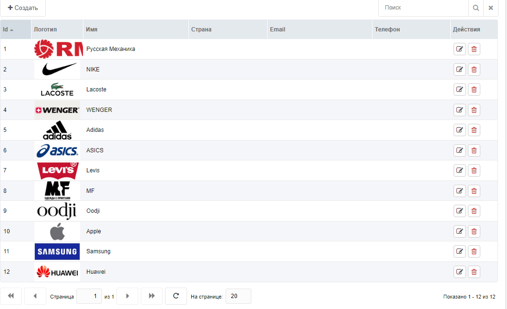Delete the Samsung row
507x309 pixels.
point(474,251)
